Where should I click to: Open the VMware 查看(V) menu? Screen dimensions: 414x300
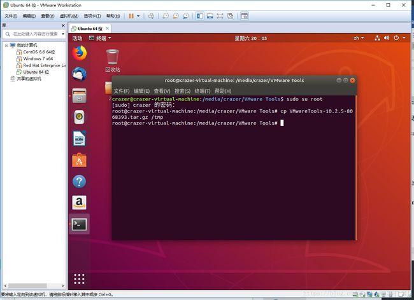[x=48, y=16]
